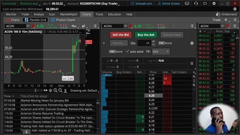Open the top-right list menu beside the grid layout icon
240x135 pixels.
[x=235, y=20]
